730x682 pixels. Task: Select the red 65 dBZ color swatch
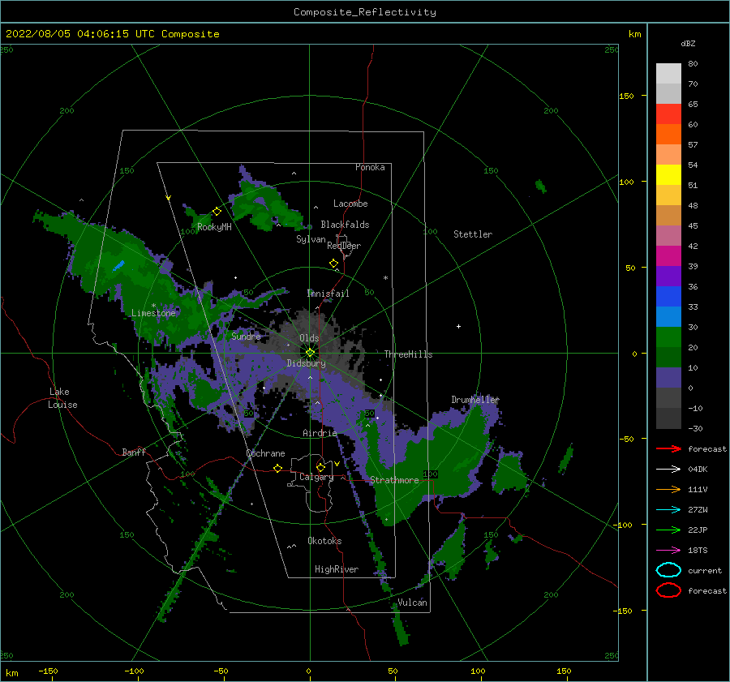tap(668, 114)
